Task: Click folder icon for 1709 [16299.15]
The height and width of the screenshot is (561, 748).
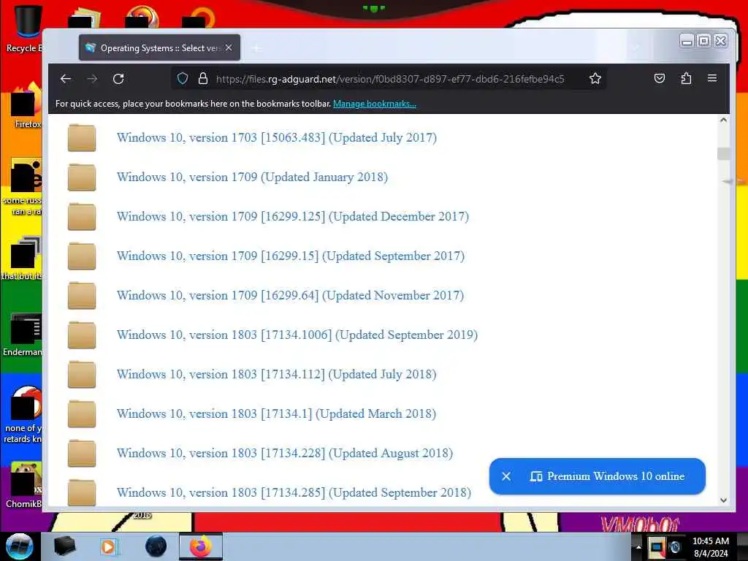Action: [x=82, y=256]
